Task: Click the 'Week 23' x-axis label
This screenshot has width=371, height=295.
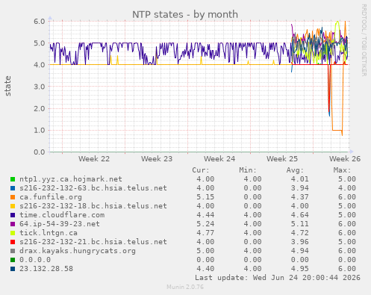Action: pos(157,159)
